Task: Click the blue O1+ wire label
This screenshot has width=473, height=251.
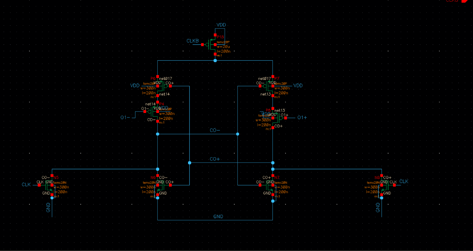Action: point(302,117)
